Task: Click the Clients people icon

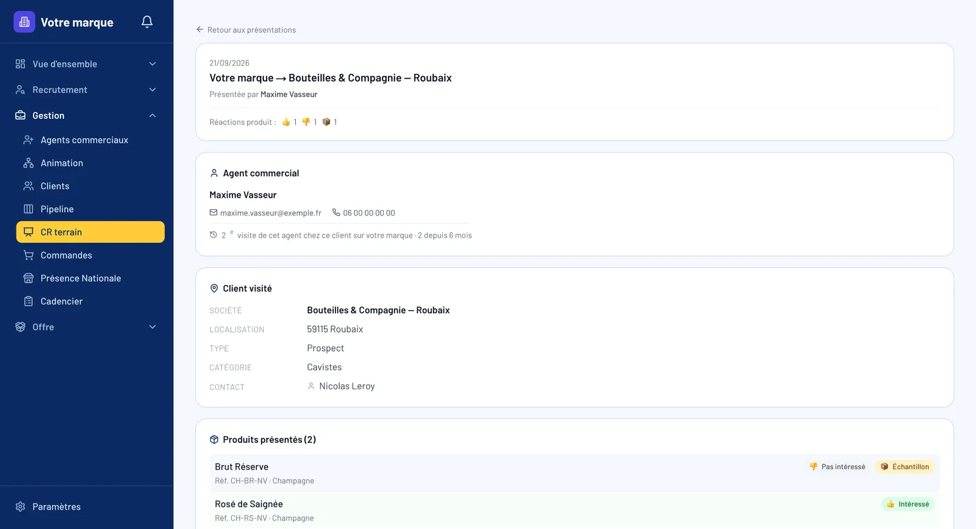Action: pyautogui.click(x=29, y=186)
